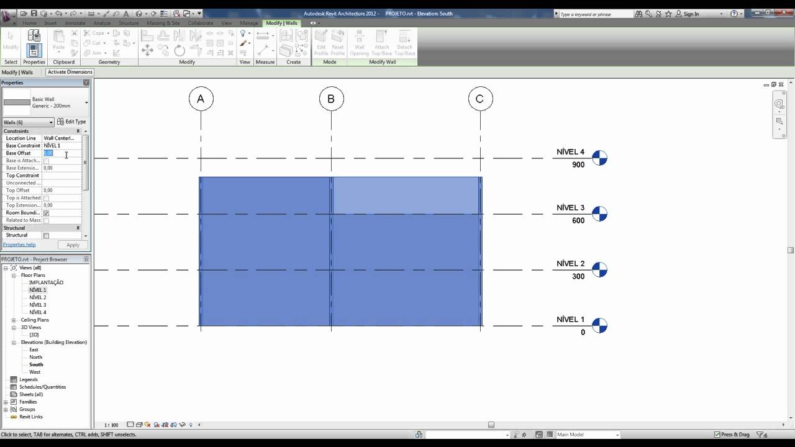
Task: Open the Basic Wall type selector dropdown
Action: (86, 102)
